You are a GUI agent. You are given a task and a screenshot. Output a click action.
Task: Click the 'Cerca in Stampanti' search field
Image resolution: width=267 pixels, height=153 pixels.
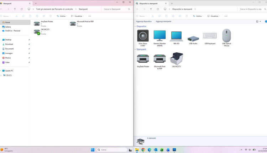(x=117, y=9)
